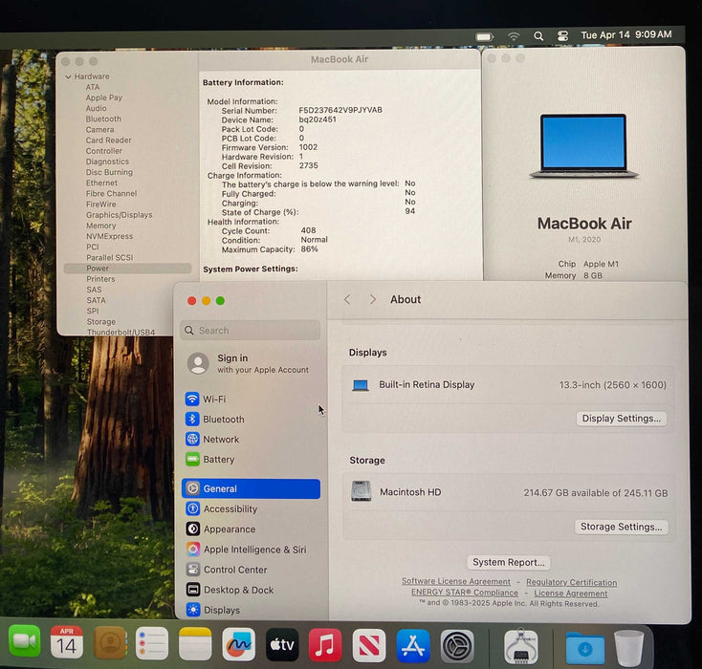Click the date and time clock
This screenshot has height=669, width=702.
625,35
